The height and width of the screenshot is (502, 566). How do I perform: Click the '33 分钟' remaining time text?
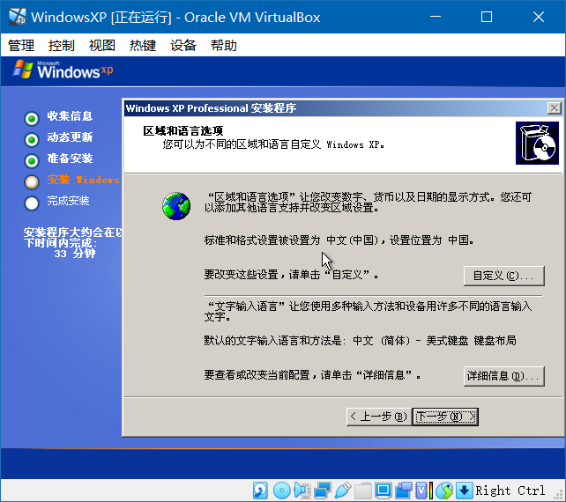(75, 254)
